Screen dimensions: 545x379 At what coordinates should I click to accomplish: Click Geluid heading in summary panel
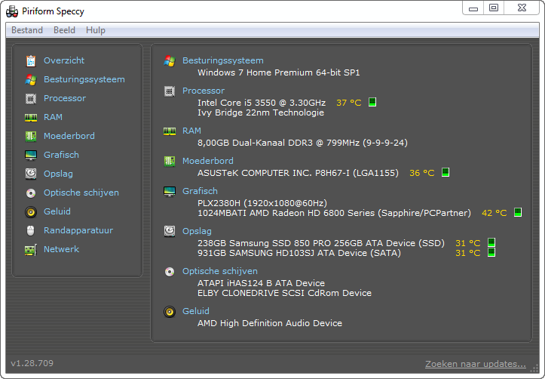coord(196,311)
